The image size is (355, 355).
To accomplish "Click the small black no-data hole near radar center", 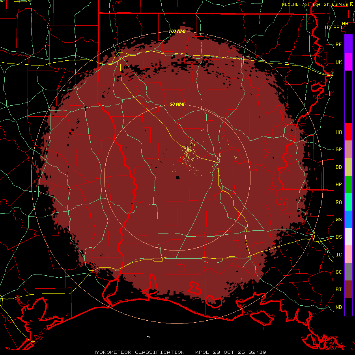I will [178, 177].
